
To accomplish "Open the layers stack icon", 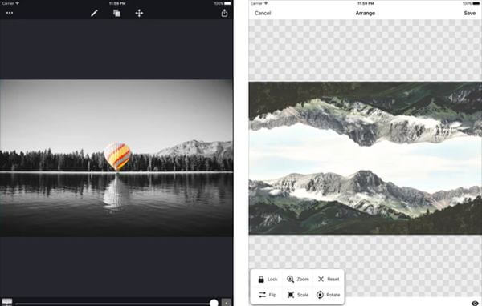I will (x=116, y=13).
